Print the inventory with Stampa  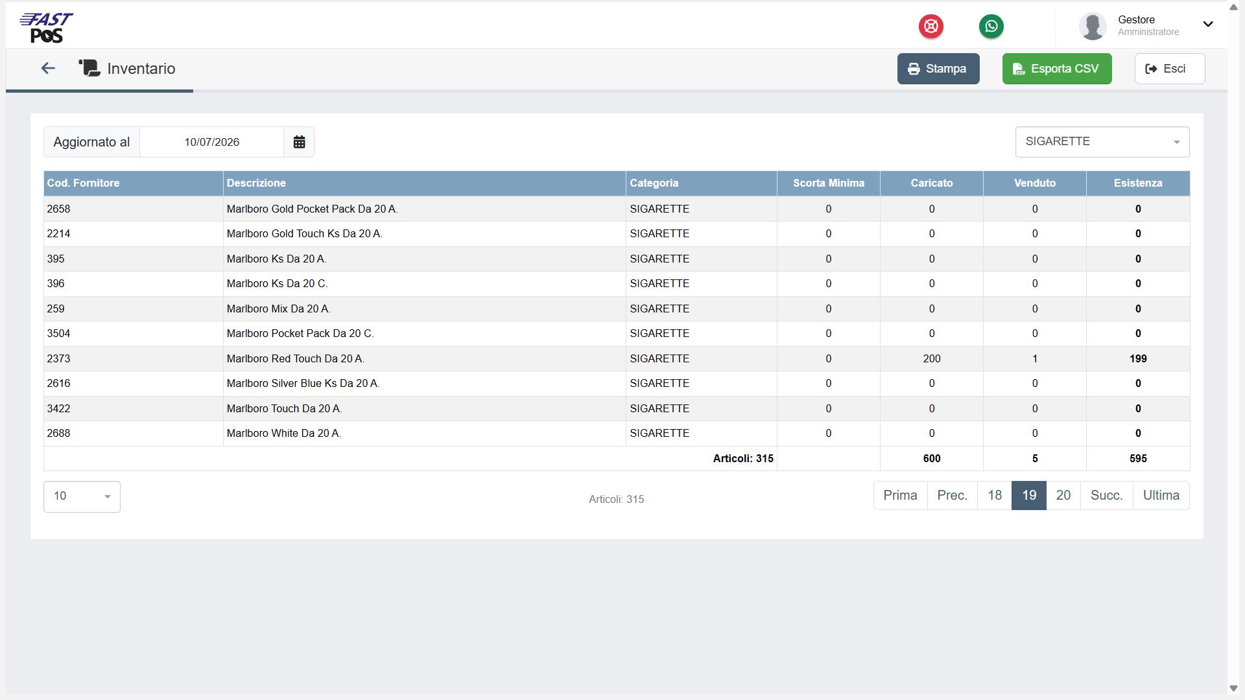pos(938,69)
